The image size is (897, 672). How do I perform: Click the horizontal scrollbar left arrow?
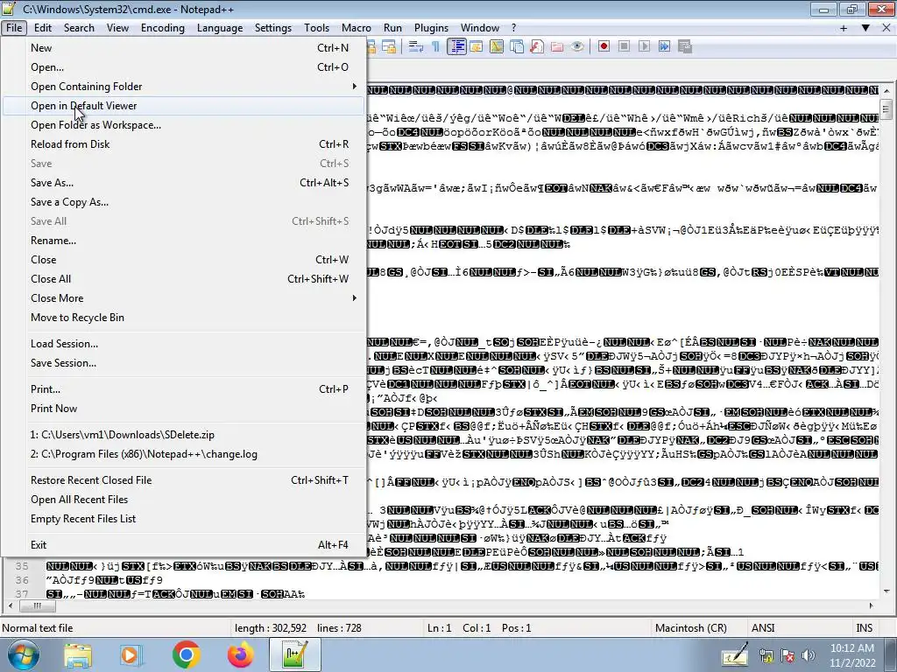click(x=10, y=605)
